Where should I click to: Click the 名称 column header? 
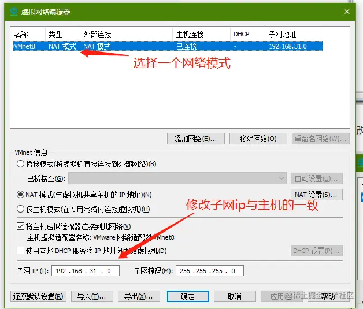[21, 34]
